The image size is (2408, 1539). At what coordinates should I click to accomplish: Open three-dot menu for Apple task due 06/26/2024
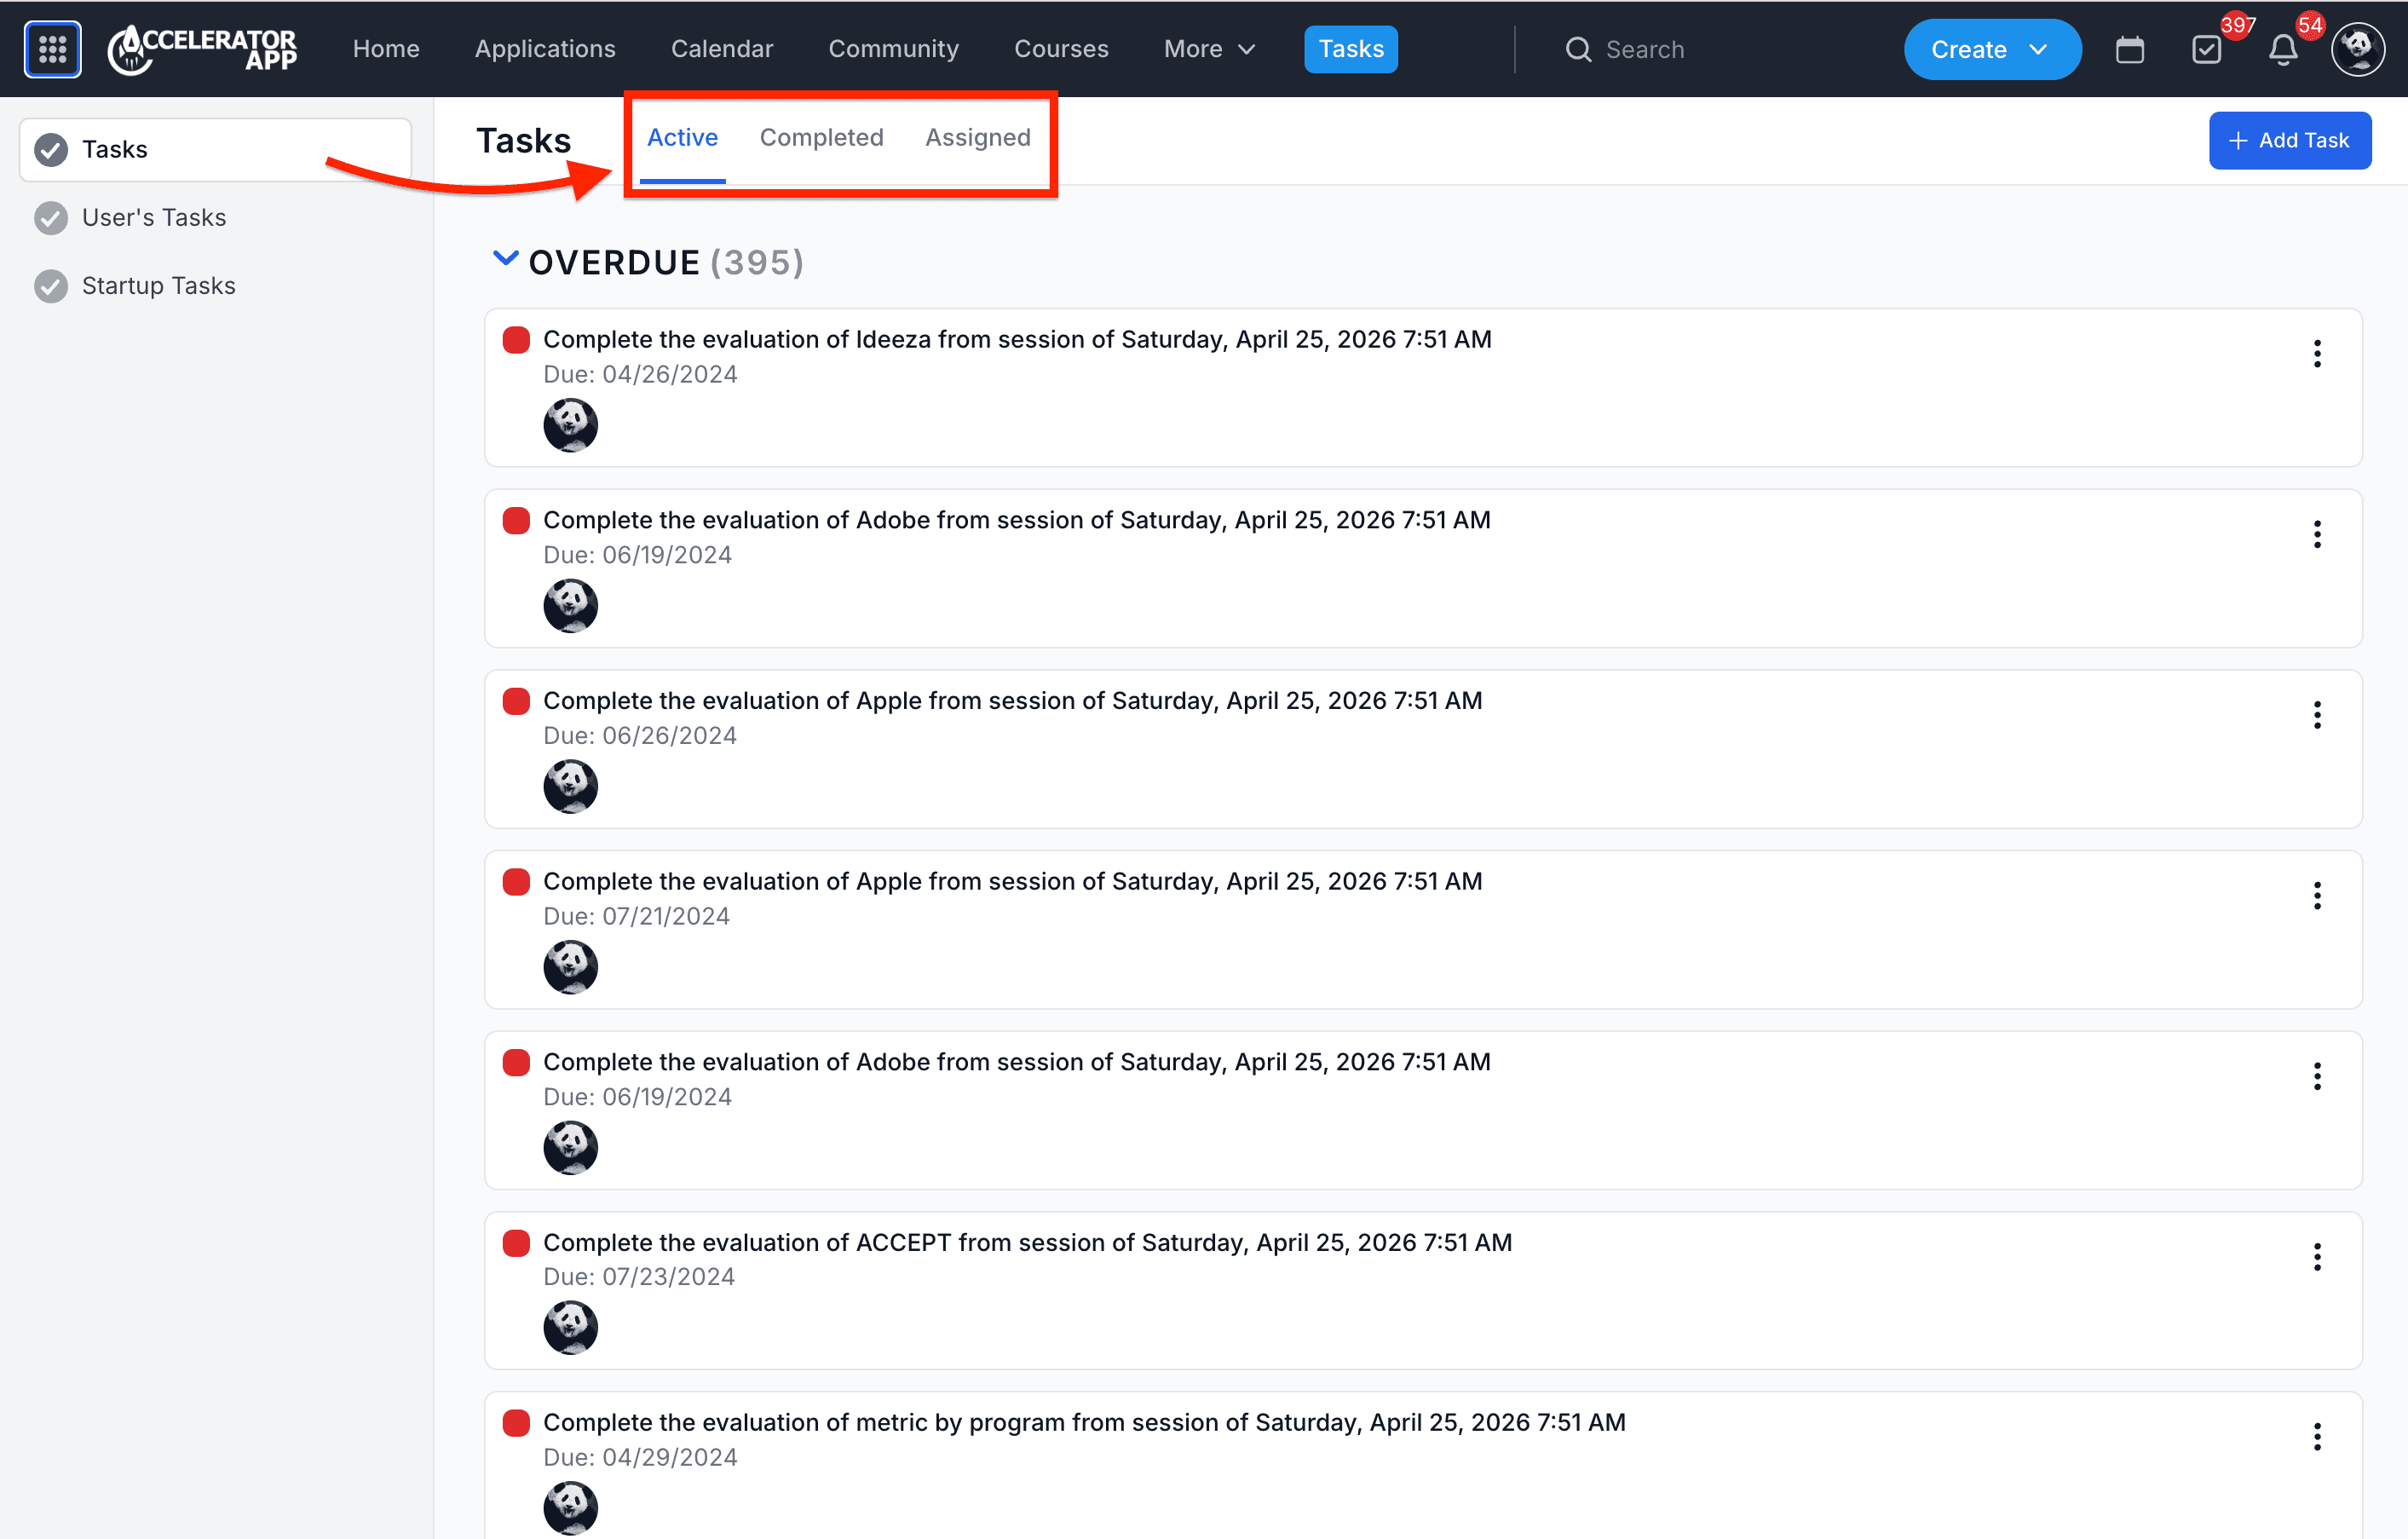pos(2316,715)
